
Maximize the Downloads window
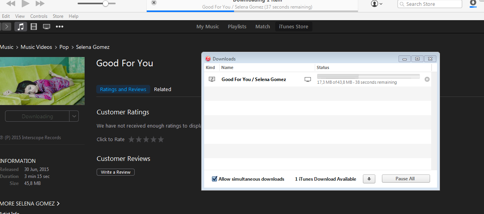(x=417, y=59)
